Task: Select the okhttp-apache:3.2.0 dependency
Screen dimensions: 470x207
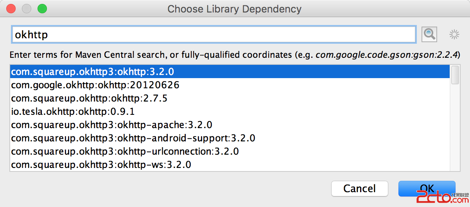Action: tap(111, 125)
